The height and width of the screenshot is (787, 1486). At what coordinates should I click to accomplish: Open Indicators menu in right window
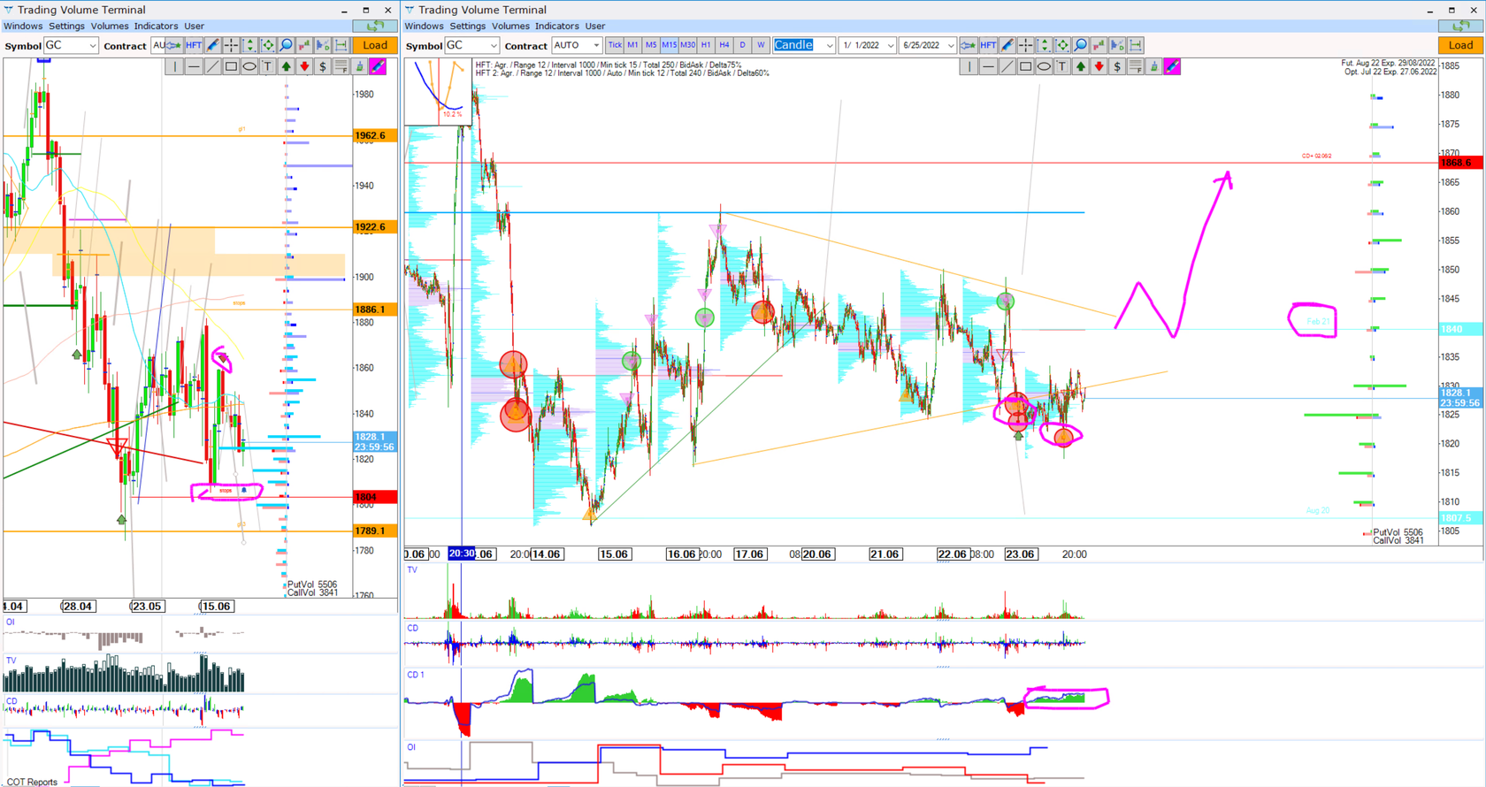click(x=556, y=26)
